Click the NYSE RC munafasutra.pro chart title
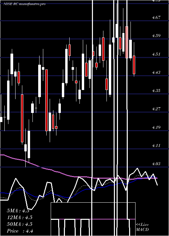Screen dimensions: 169x236 (24, 4)
